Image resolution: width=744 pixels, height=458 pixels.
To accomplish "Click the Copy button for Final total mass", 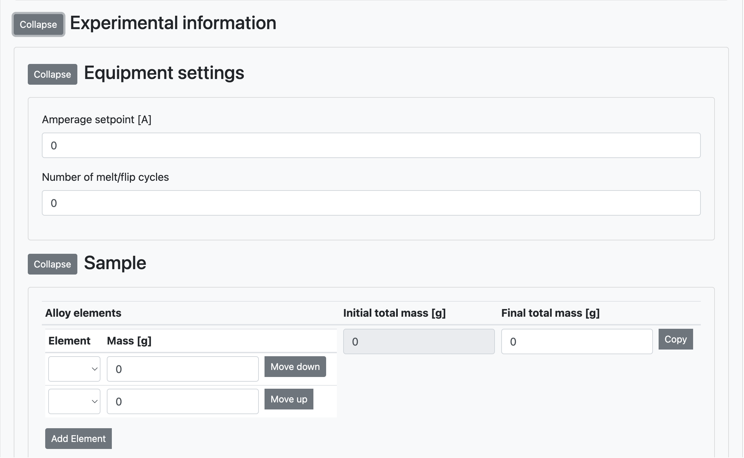I will [x=676, y=339].
